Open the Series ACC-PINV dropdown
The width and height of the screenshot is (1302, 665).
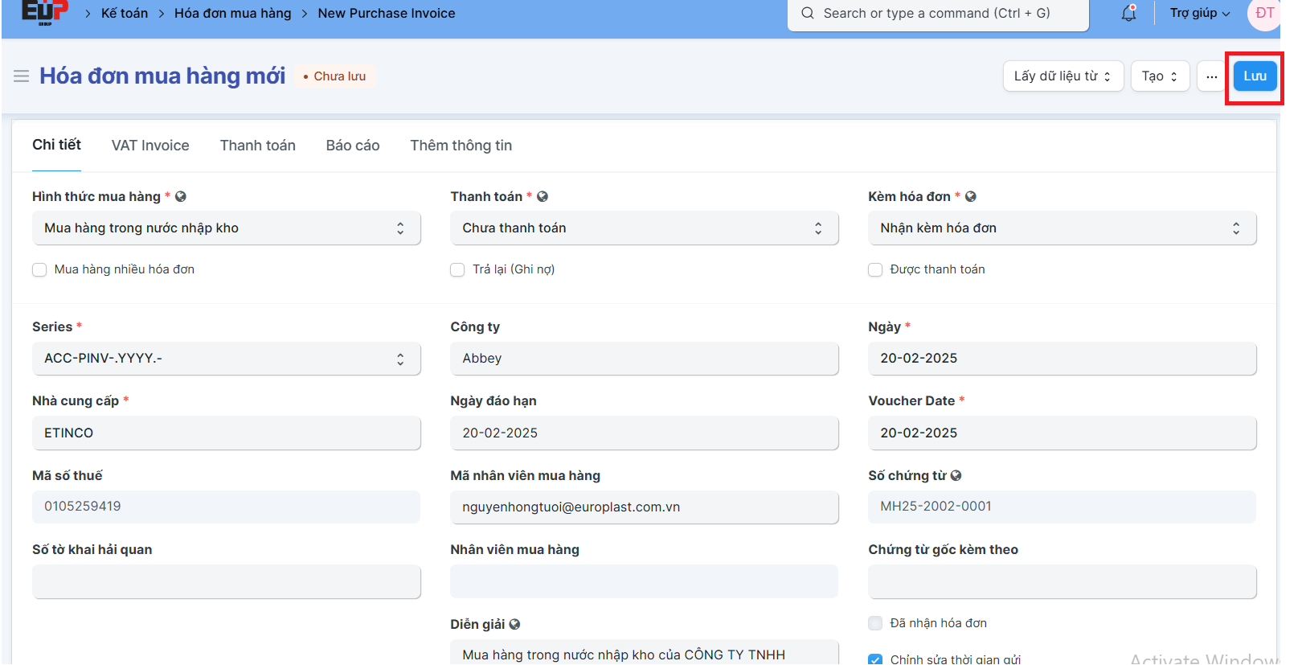click(x=226, y=359)
